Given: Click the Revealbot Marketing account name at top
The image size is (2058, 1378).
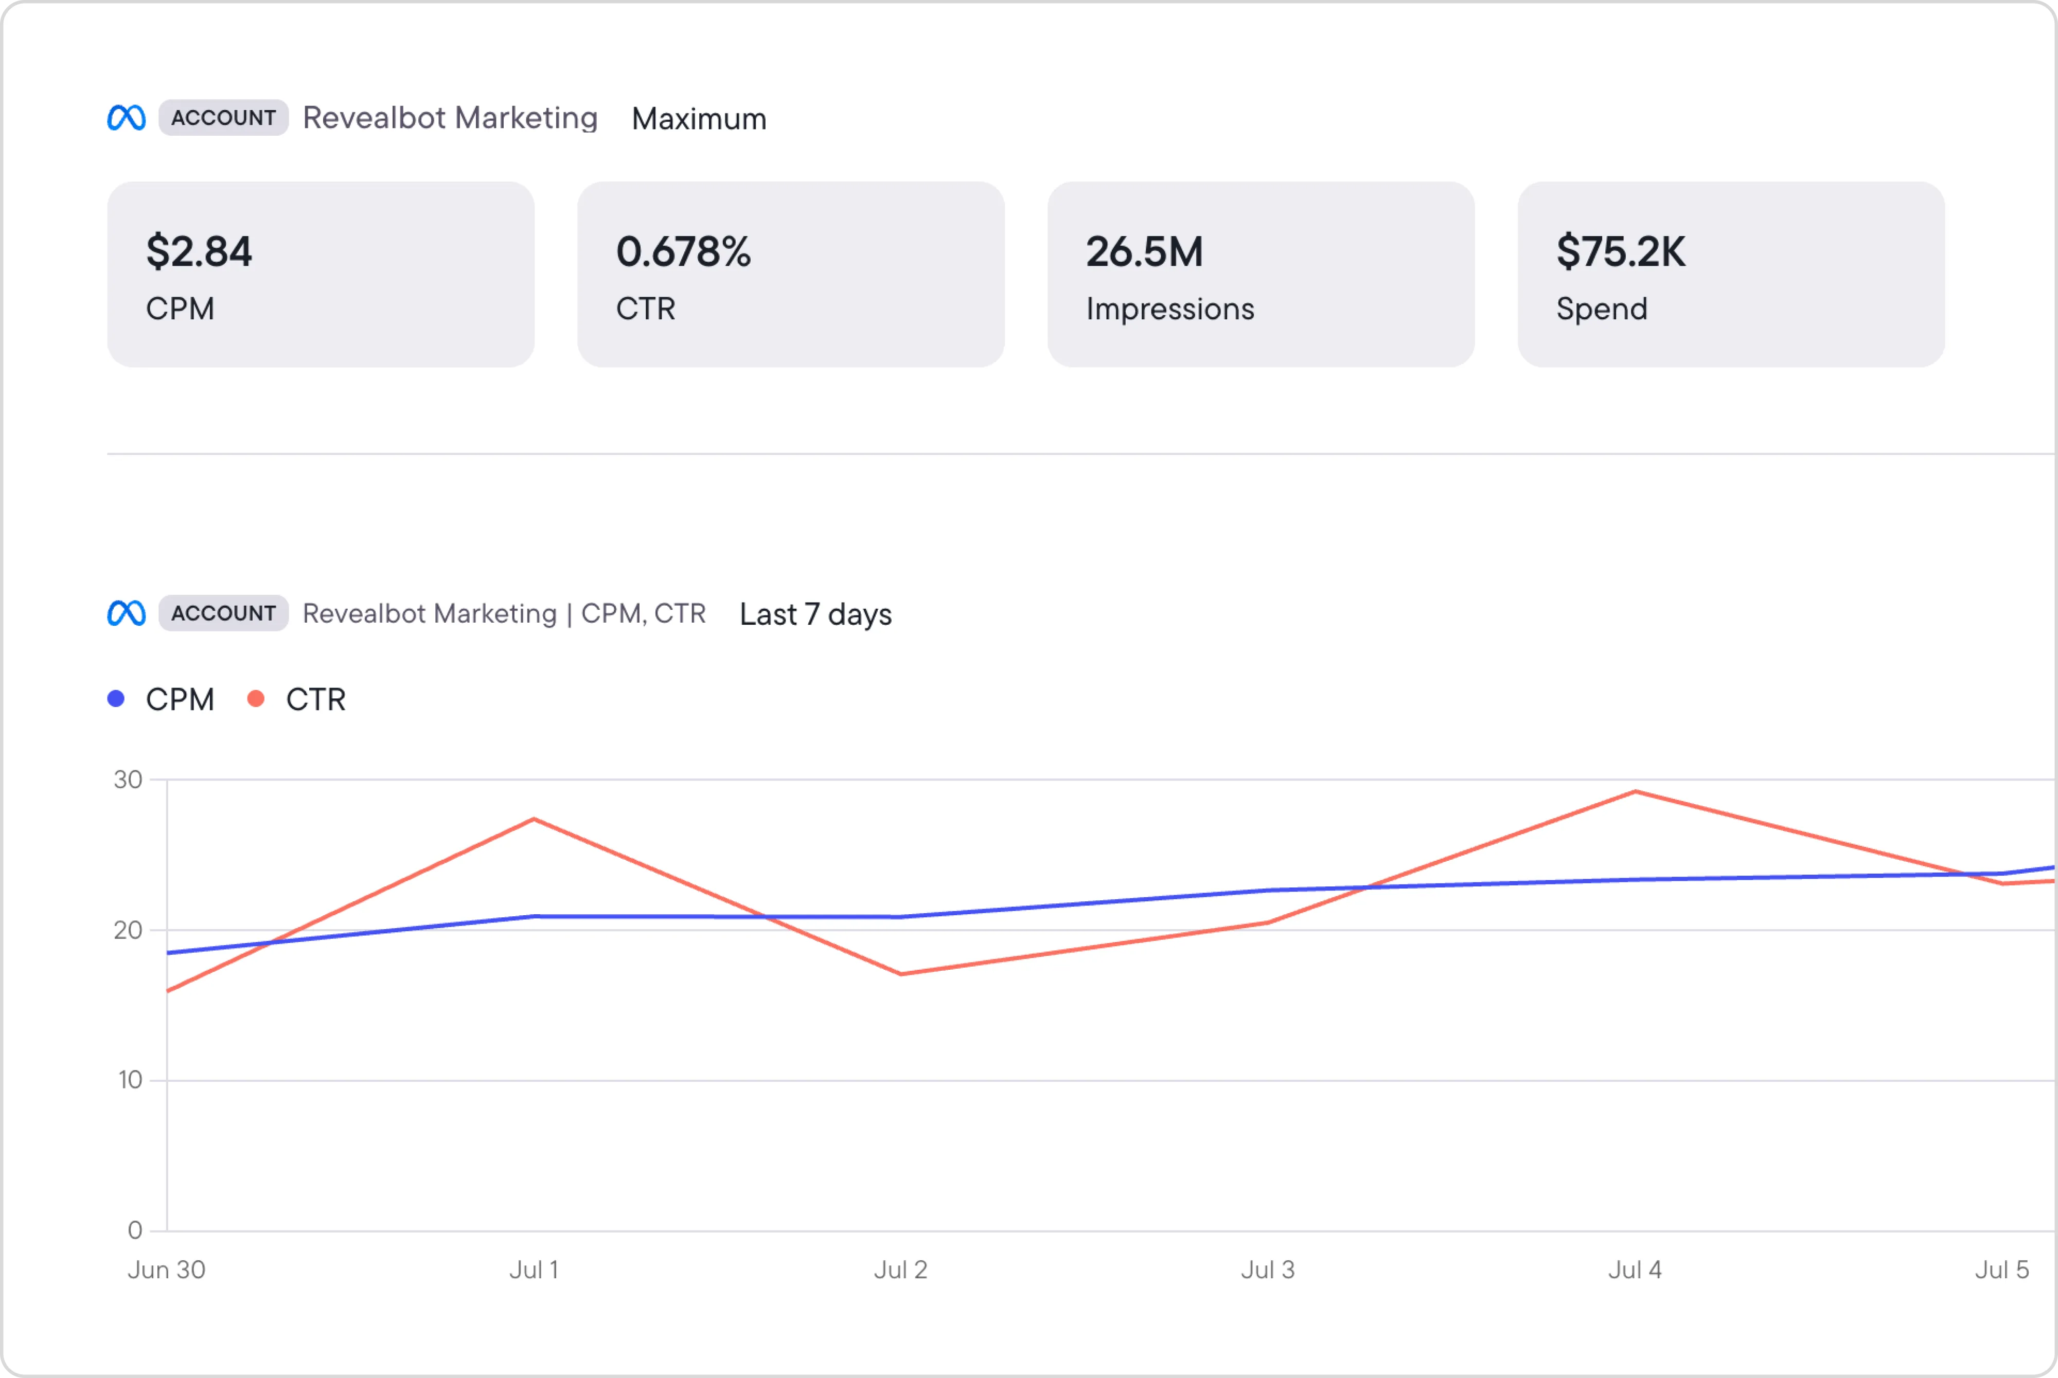Looking at the screenshot, I should coord(450,118).
